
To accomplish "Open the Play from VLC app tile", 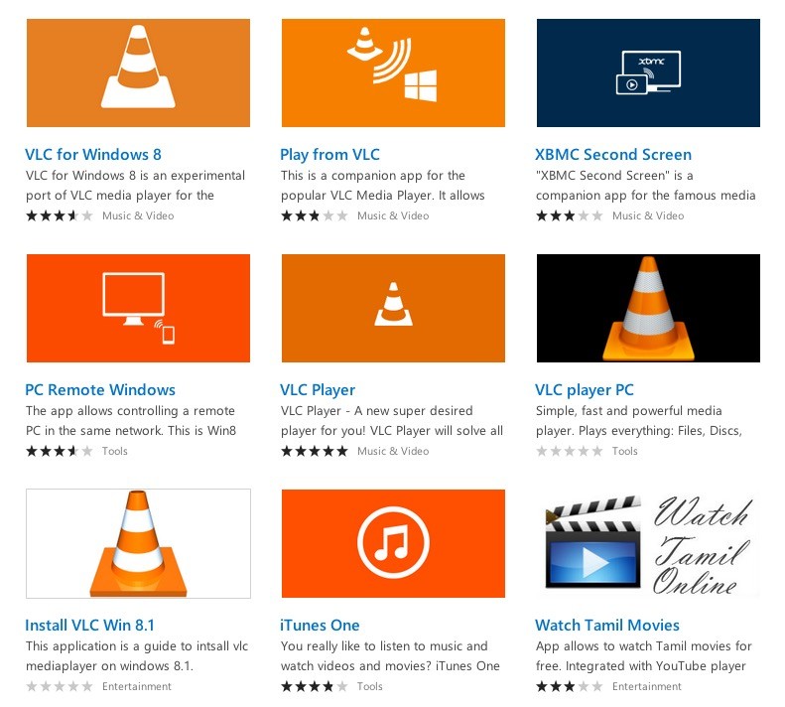I will (x=393, y=72).
